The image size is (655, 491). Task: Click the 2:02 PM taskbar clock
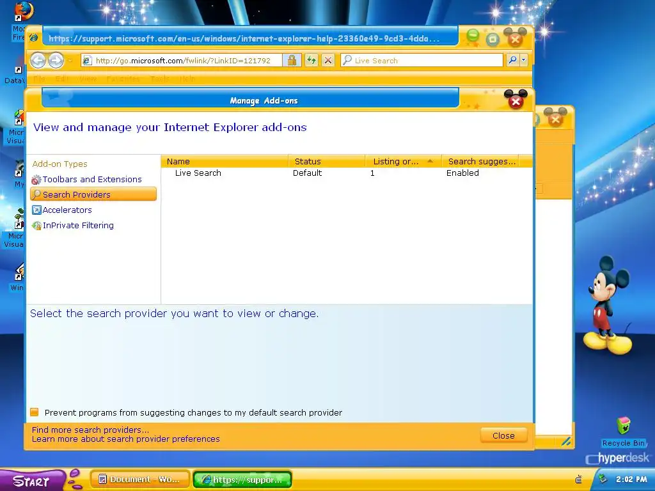pyautogui.click(x=631, y=479)
